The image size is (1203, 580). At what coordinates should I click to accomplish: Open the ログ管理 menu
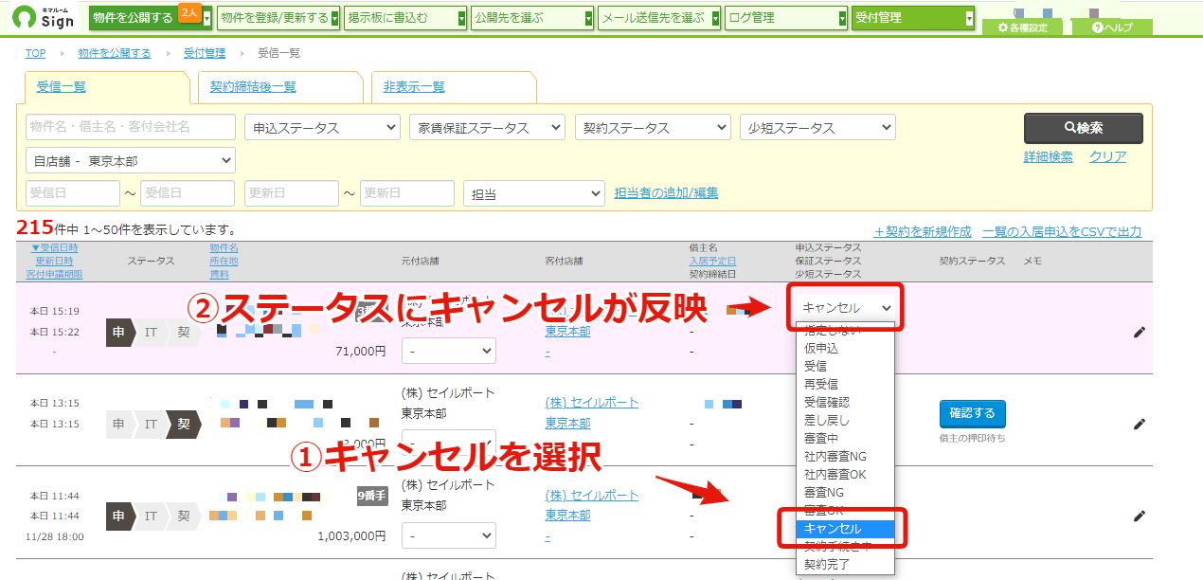click(x=786, y=18)
